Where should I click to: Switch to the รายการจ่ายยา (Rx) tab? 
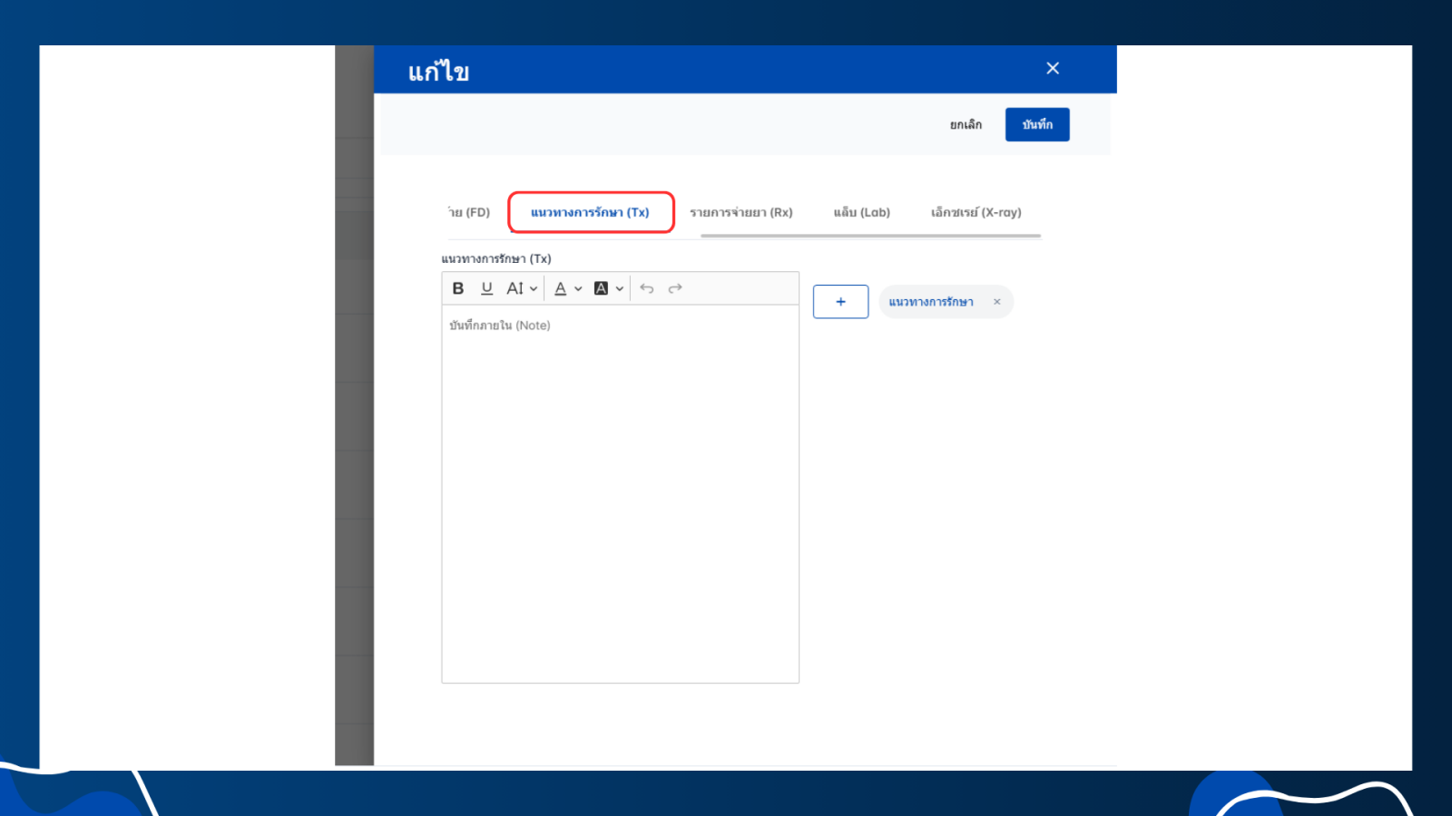pyautogui.click(x=741, y=212)
